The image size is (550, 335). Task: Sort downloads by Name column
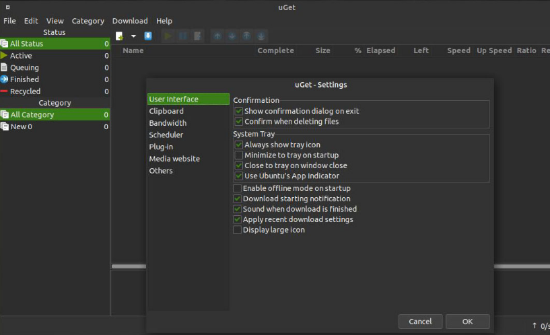pyautogui.click(x=133, y=50)
